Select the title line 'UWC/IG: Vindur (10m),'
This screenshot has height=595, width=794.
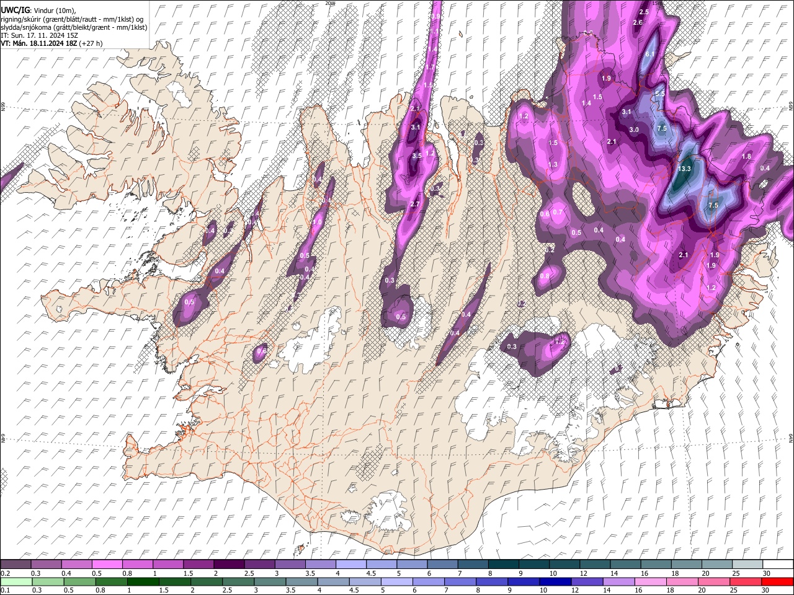[x=40, y=11]
